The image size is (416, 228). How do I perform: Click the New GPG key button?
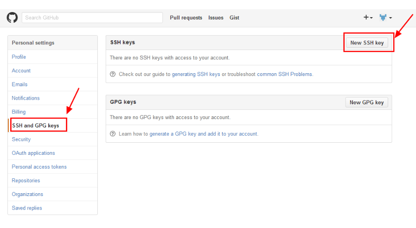pyautogui.click(x=367, y=102)
